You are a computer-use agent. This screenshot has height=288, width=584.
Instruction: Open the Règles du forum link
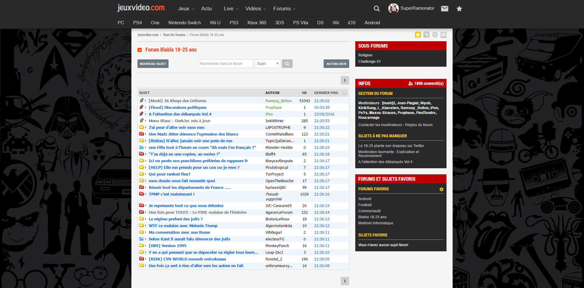[419, 125]
